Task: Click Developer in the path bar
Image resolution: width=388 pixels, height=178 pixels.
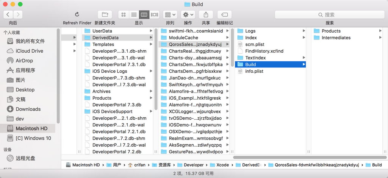Action: tap(190, 165)
